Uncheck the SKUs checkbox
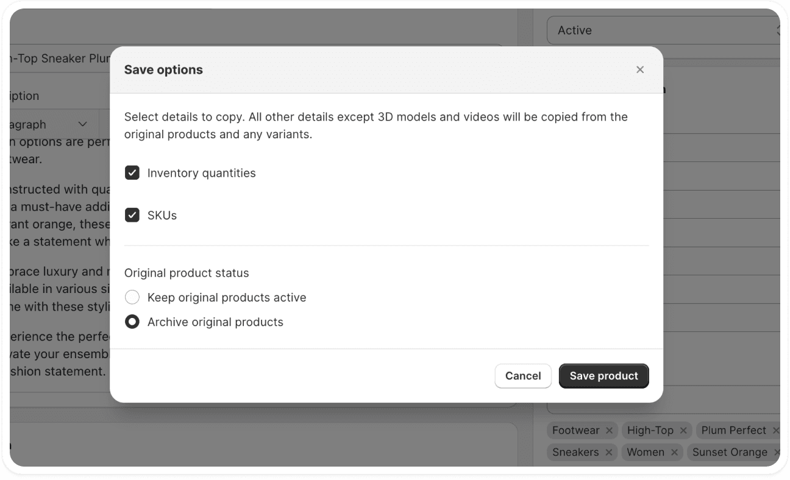The width and height of the screenshot is (790, 480). coord(132,215)
